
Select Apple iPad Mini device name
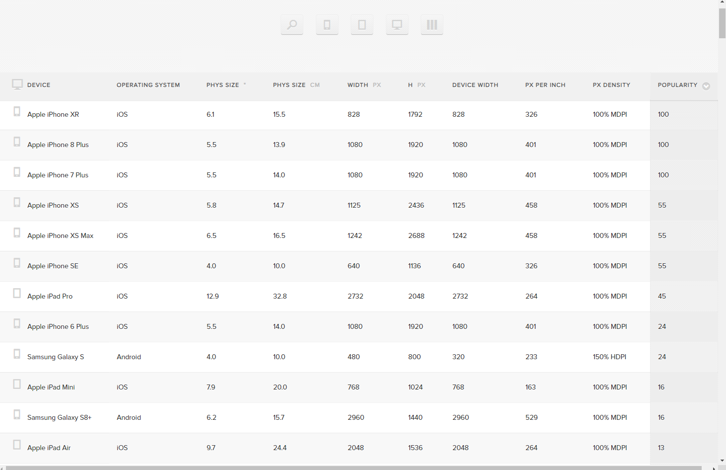click(x=51, y=387)
